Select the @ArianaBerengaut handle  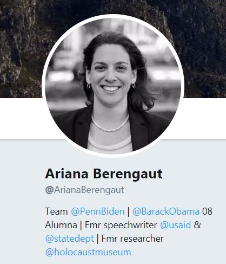point(84,190)
